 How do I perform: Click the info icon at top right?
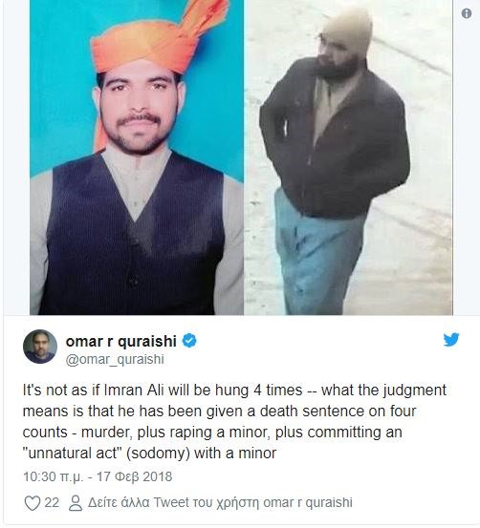[467, 13]
